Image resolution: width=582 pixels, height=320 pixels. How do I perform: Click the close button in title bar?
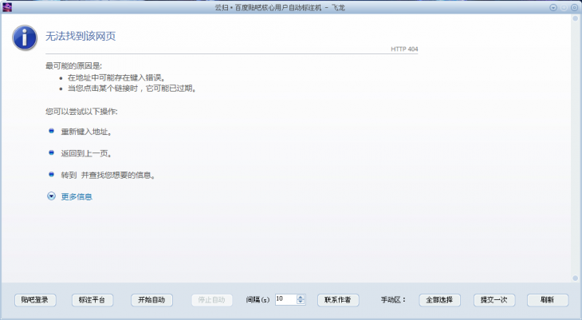point(574,7)
